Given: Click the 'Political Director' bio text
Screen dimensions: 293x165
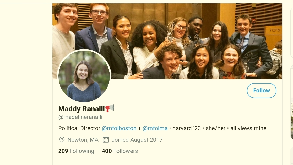Looking at the screenshot, I should click(79, 128).
